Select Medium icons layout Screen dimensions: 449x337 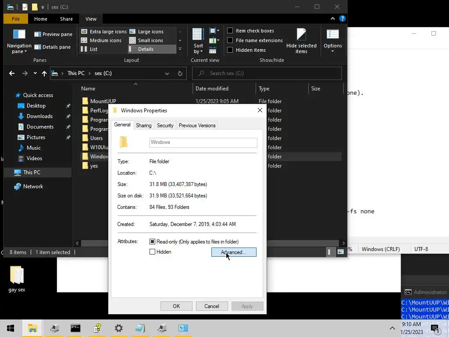click(101, 40)
